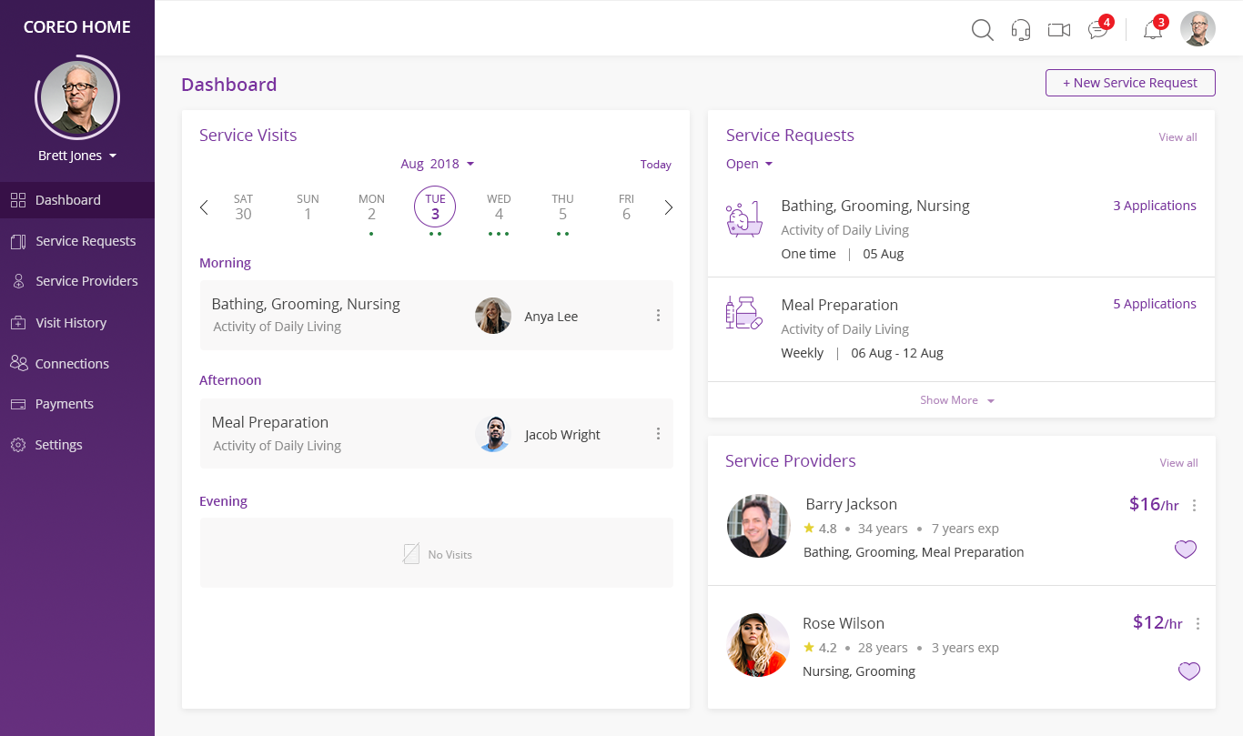The width and height of the screenshot is (1243, 736).
Task: Select SUN 1 in the calendar
Action: pos(308,207)
